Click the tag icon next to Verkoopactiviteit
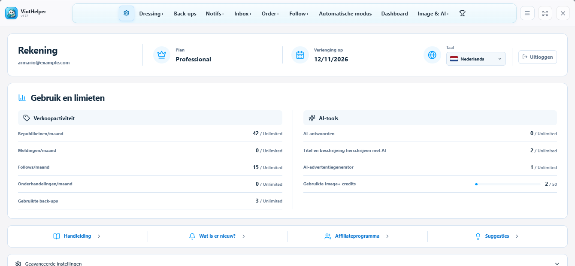Image resolution: width=575 pixels, height=266 pixels. [x=27, y=118]
